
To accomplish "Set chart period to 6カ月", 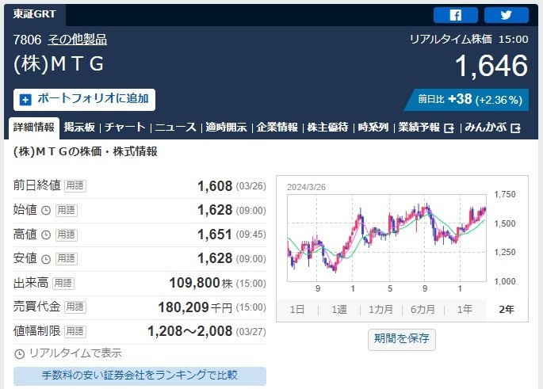I will [423, 310].
